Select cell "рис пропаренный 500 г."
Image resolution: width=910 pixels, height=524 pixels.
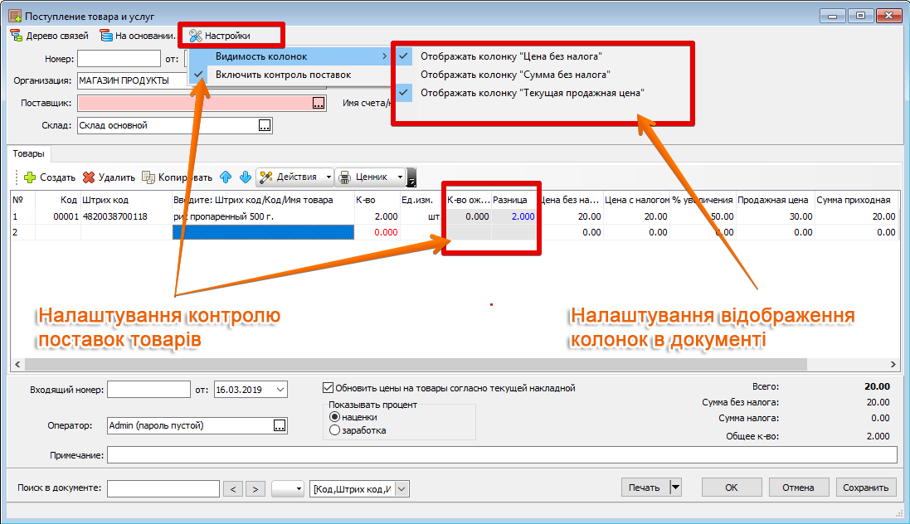[263, 216]
